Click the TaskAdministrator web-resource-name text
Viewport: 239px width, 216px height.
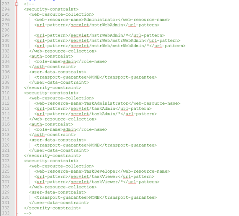point(106,103)
